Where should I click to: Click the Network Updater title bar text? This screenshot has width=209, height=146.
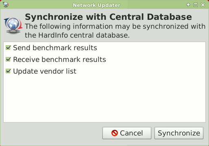(96, 5)
